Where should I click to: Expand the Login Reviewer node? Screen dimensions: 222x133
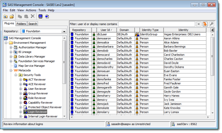click(x=21, y=112)
